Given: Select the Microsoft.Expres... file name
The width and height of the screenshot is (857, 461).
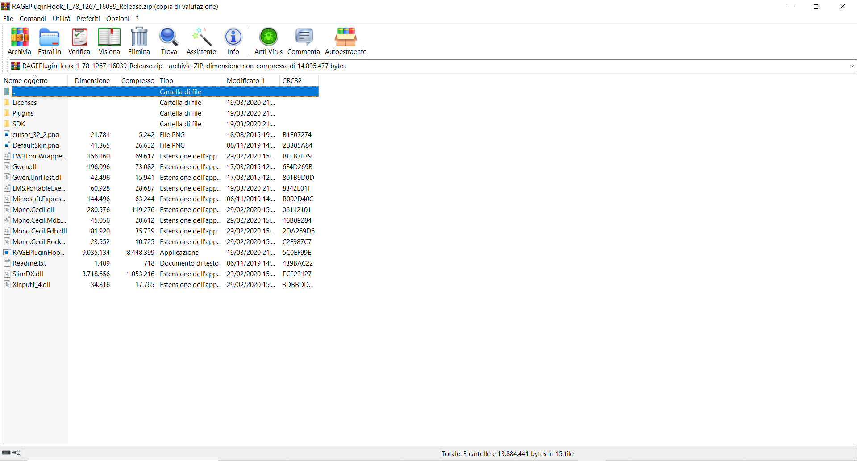Looking at the screenshot, I should click(39, 199).
